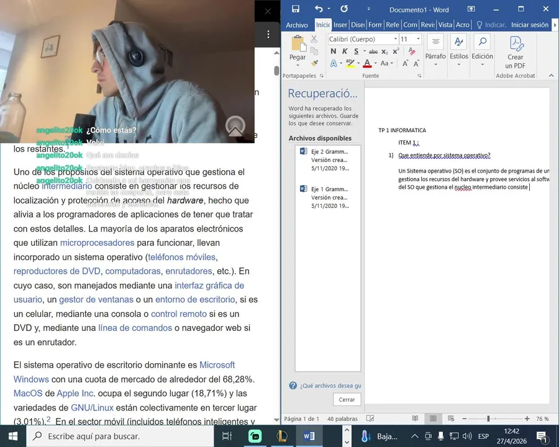Switch to the Diseño ribbon tab
Screen dimensions: 559x447
358,25
